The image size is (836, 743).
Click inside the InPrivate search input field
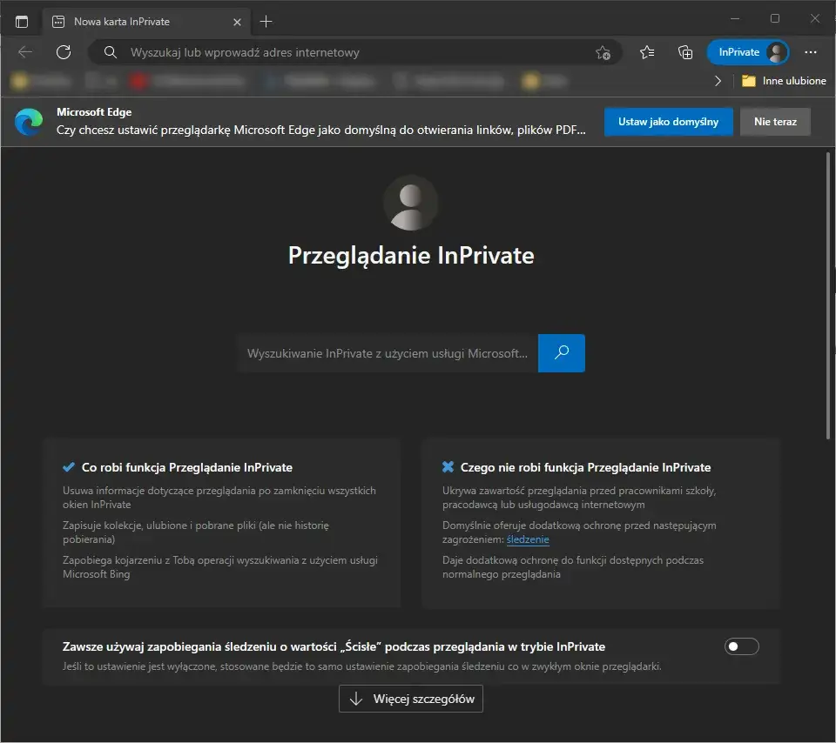click(x=388, y=353)
